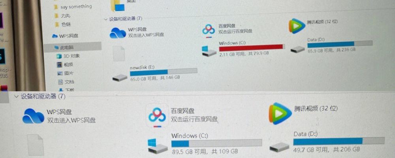Click the small 腾讯视频 (32 位) icon in upper window
395x158 pixels.
tap(297, 26)
